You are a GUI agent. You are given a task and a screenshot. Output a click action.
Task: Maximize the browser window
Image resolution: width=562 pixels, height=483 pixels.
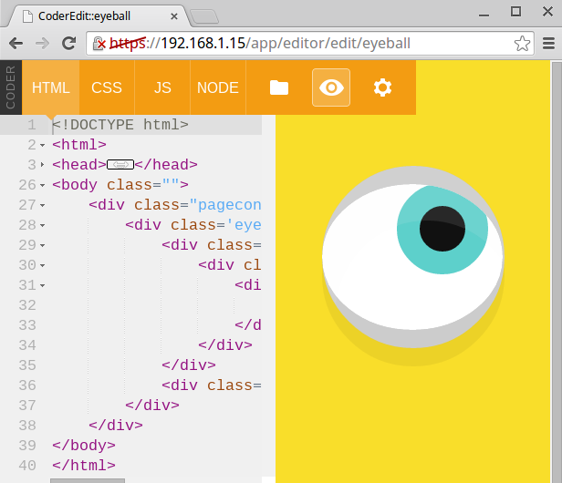point(515,12)
